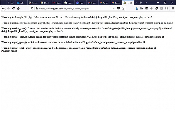Click the greyed extension icon in toolbar
This screenshot has width=176, height=113.
pos(162,9)
